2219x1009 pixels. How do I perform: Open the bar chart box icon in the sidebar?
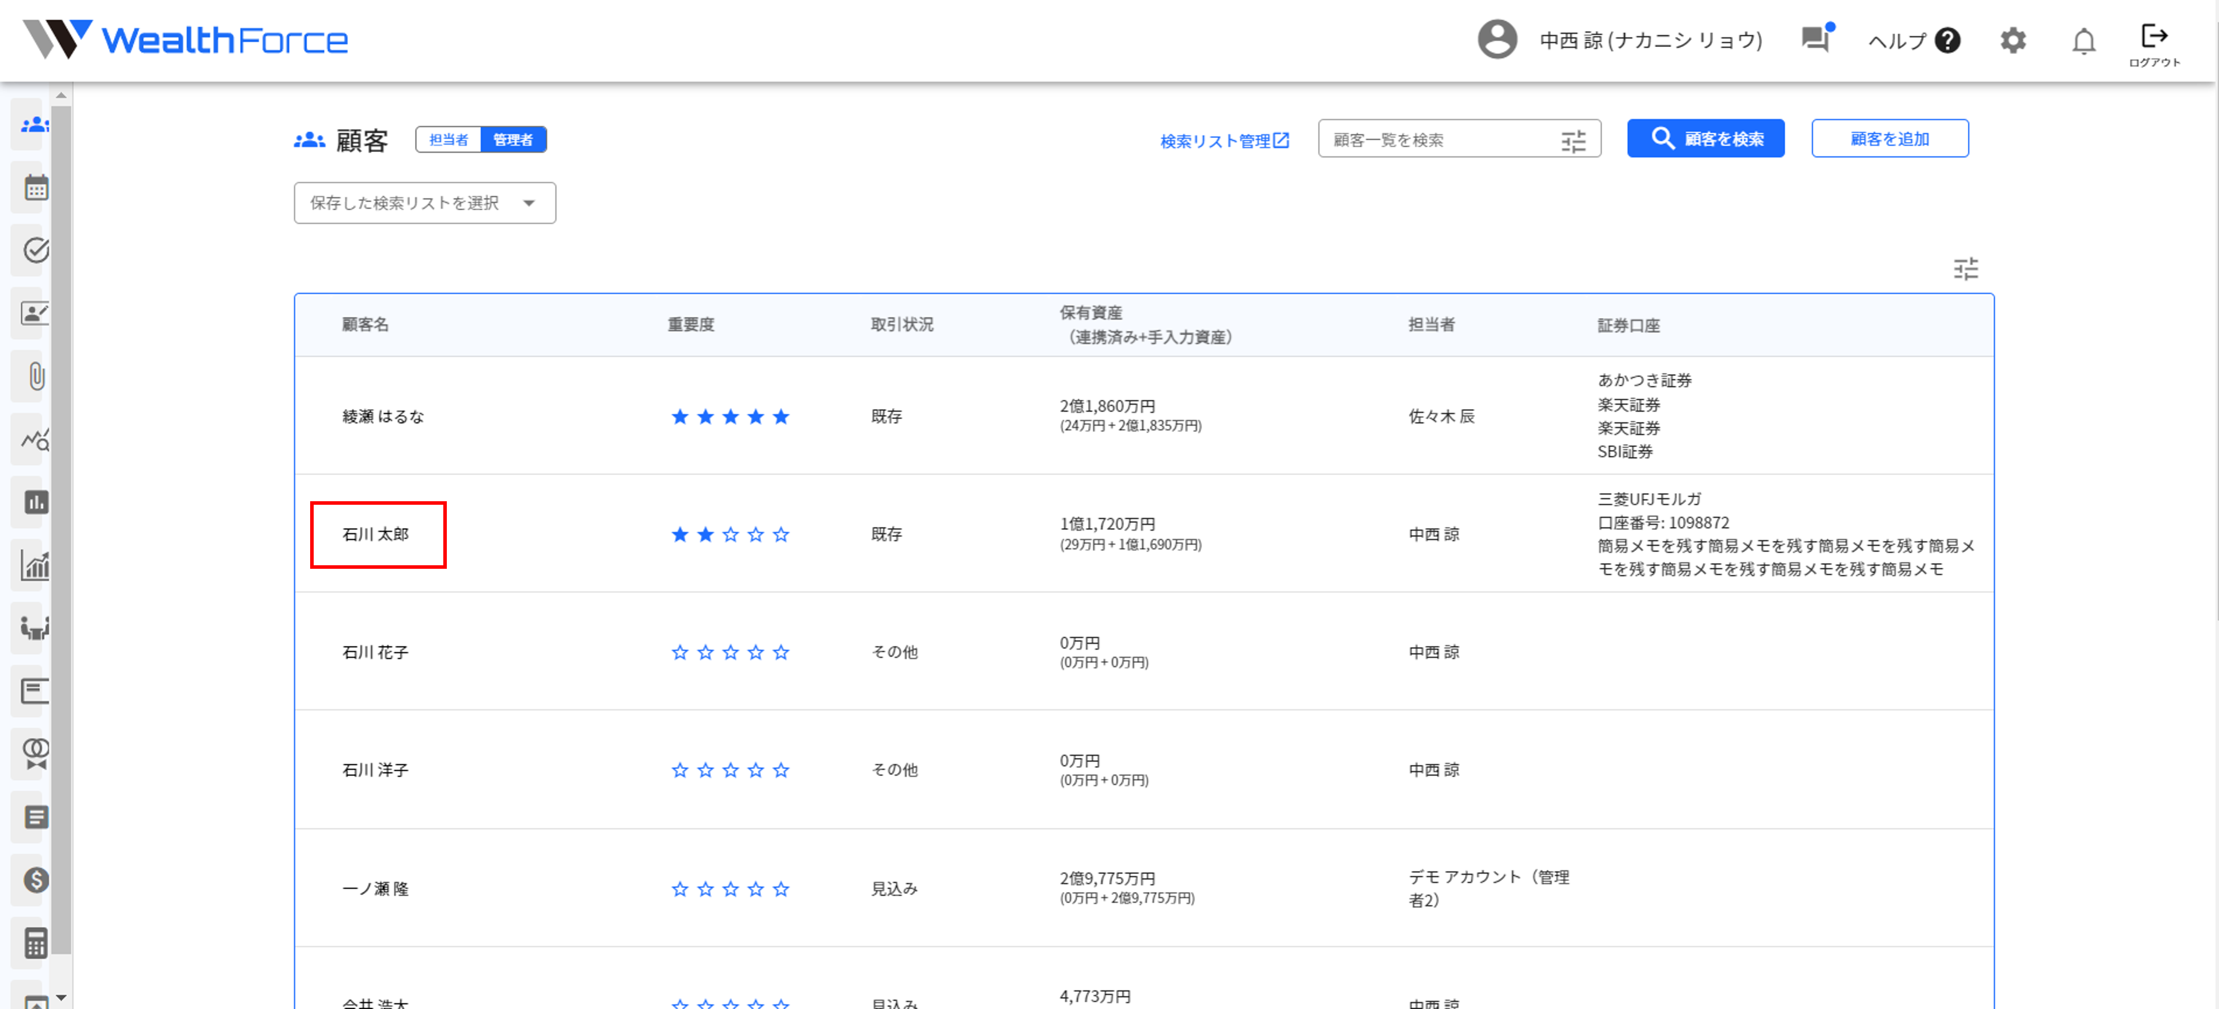point(35,502)
